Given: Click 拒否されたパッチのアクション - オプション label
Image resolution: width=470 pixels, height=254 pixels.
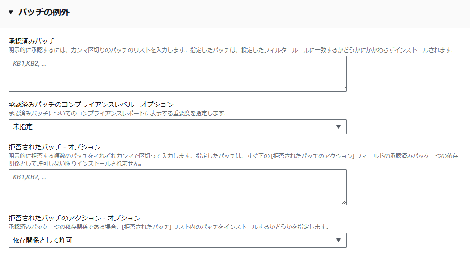Looking at the screenshot, I should 74,218.
